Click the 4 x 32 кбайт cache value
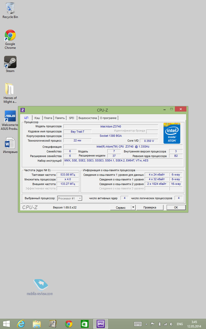Screen dimensions: 206x329 pos(157,179)
